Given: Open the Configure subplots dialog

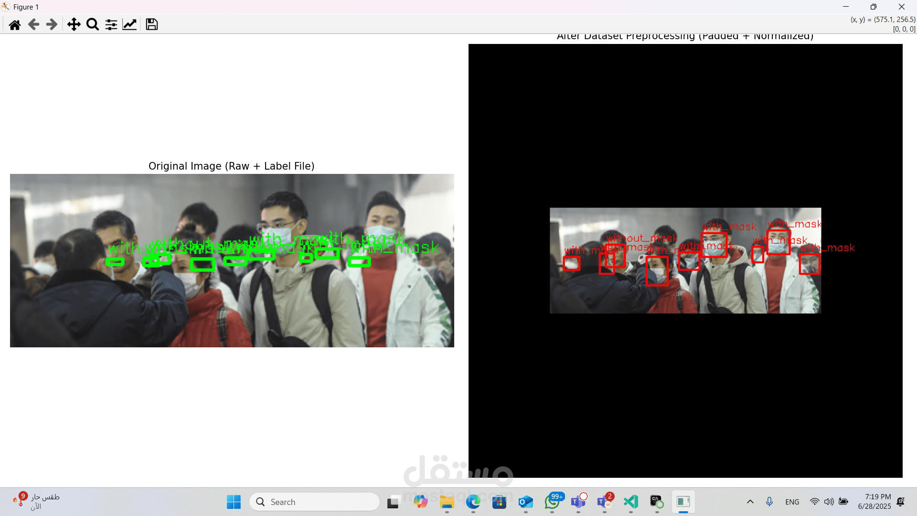Looking at the screenshot, I should [111, 24].
